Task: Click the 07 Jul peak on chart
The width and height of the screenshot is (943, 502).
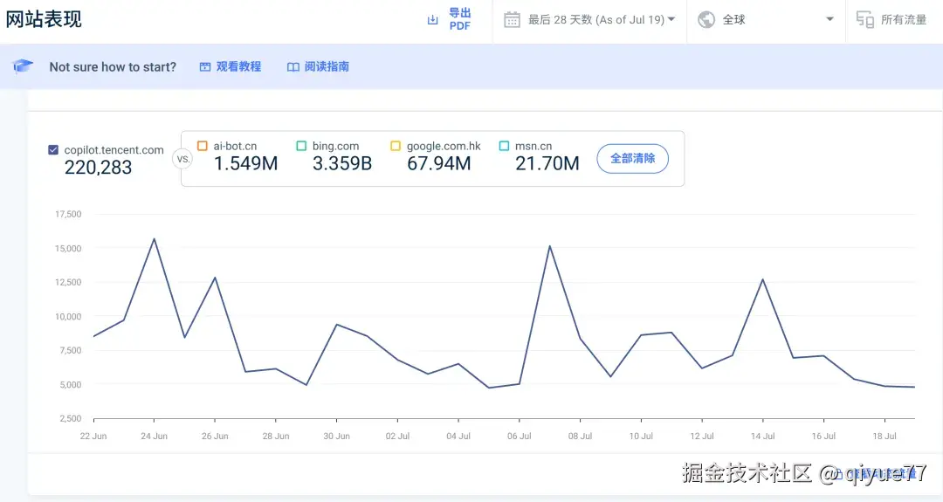Action: (550, 246)
